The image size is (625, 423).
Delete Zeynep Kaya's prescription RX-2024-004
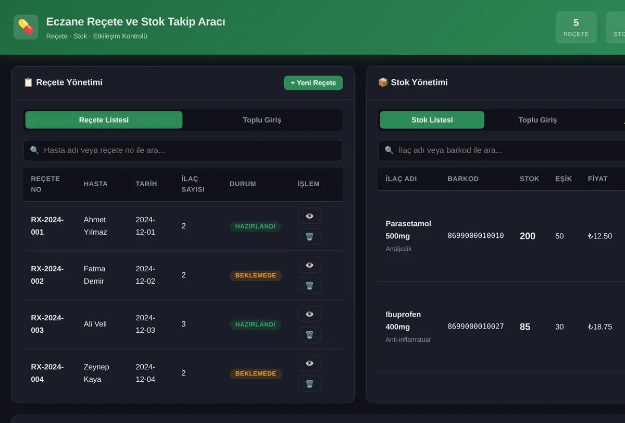[309, 384]
